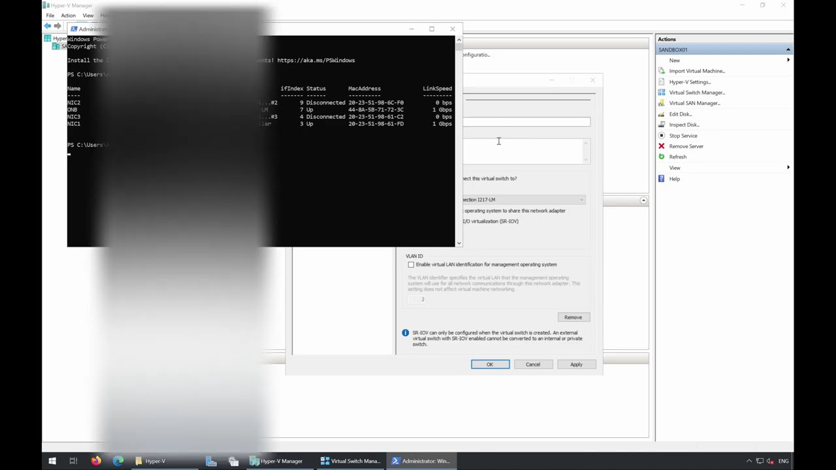Select the Hyper-V Manager tree root node

tap(56, 39)
